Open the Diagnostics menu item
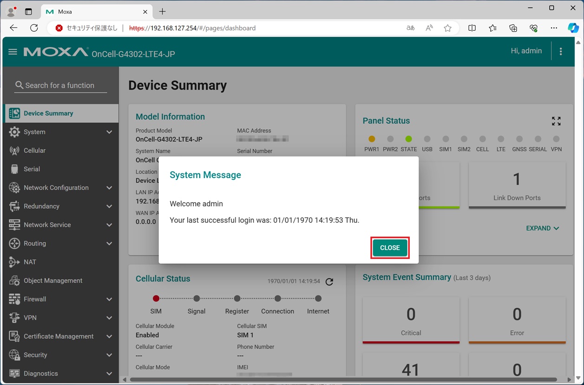 [x=61, y=374]
